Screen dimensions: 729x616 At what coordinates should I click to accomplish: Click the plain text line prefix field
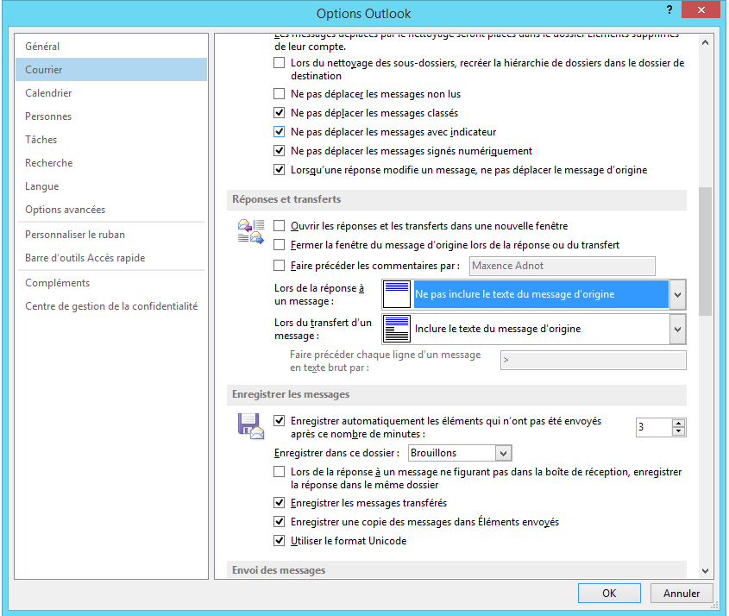[x=594, y=361]
